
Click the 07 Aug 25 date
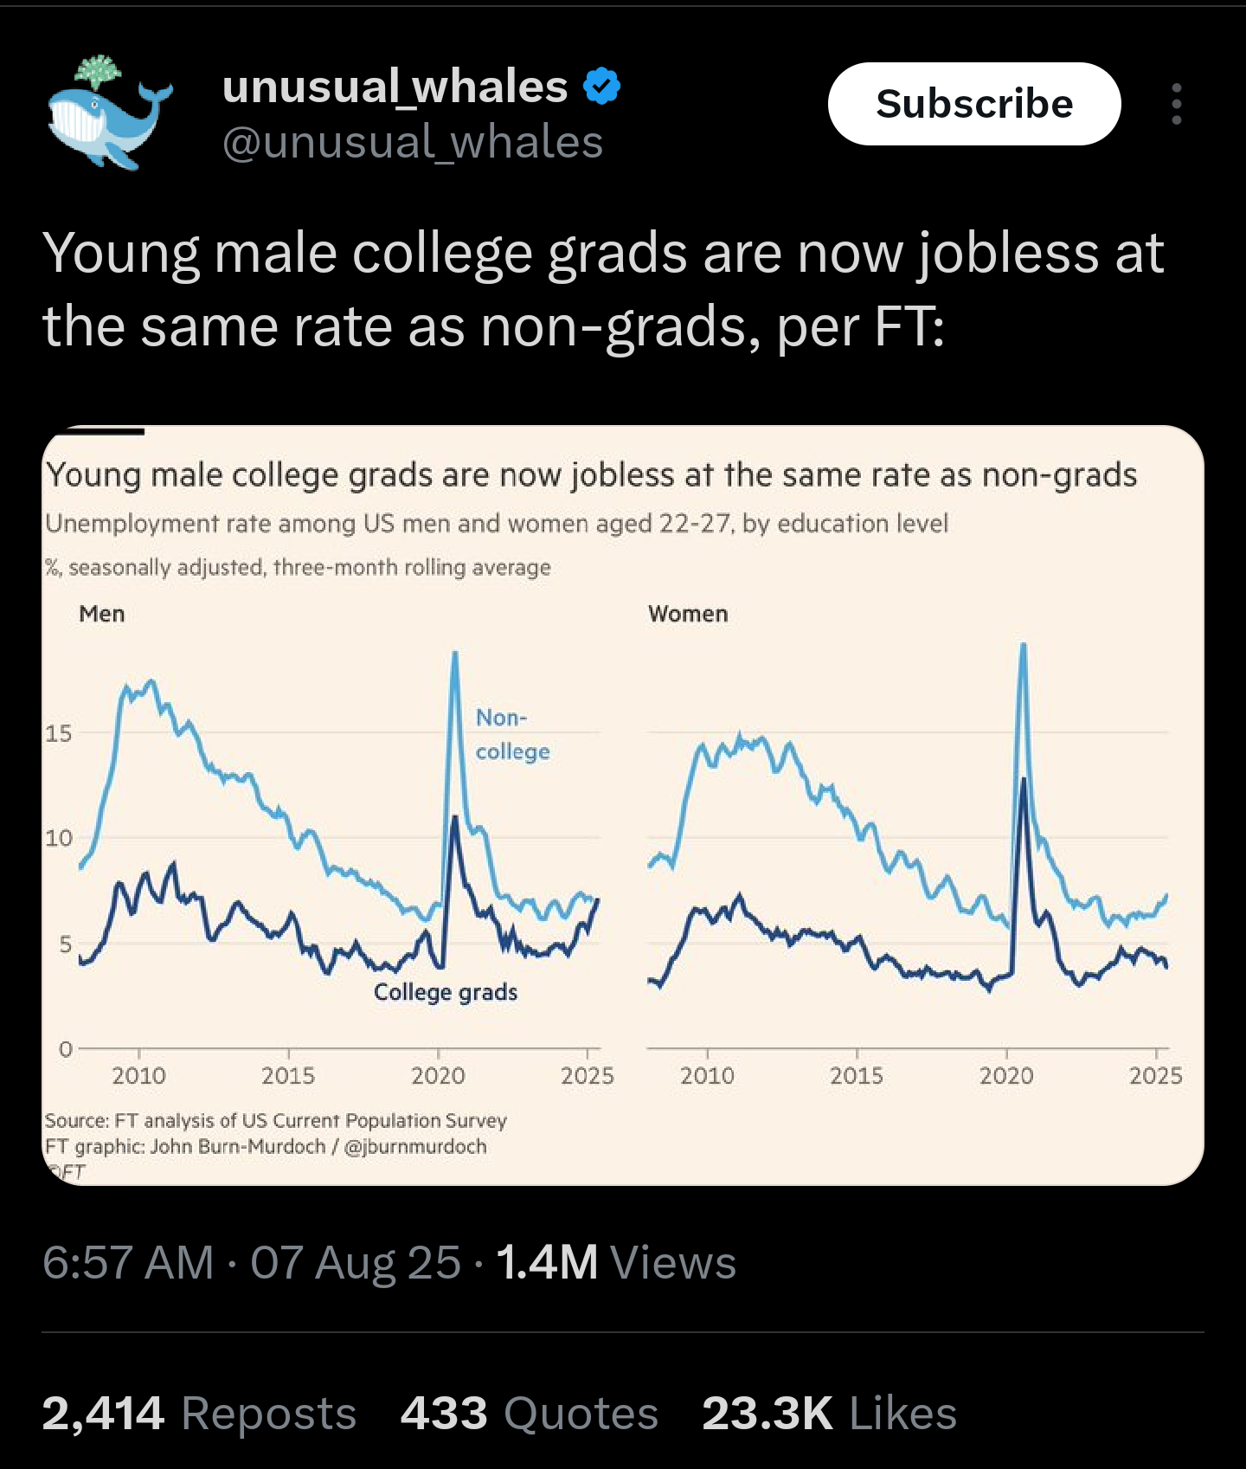click(x=355, y=1262)
